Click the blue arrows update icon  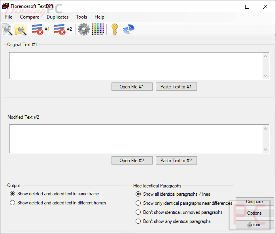pos(129,29)
